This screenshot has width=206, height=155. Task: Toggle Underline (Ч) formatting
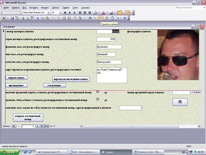pos(74,13)
